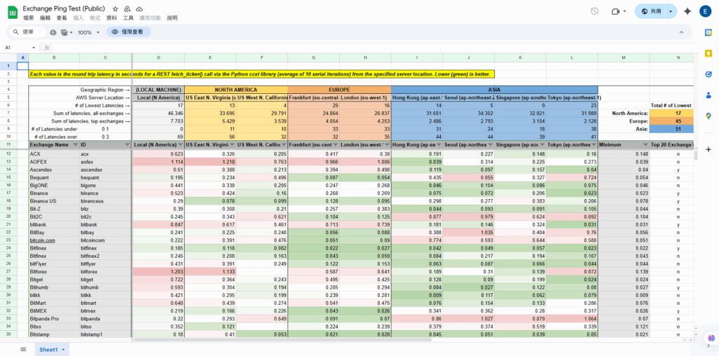Open the Sheet1 tab options arrow
This screenshot has height=356, width=719.
click(x=62, y=350)
